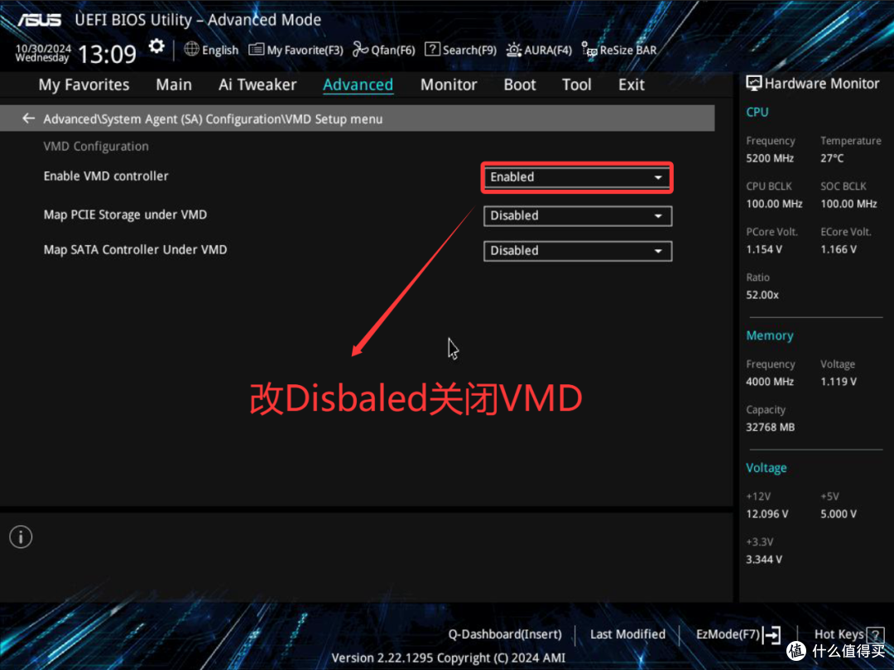This screenshot has height=670, width=894.
Task: Click Memory frequency 4000 MHz
Action: point(770,382)
